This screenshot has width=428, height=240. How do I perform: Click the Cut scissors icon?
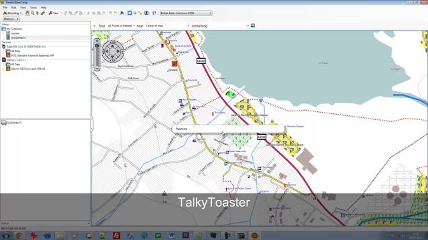click(x=88, y=13)
